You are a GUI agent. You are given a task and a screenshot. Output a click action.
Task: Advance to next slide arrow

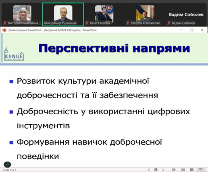163,170
